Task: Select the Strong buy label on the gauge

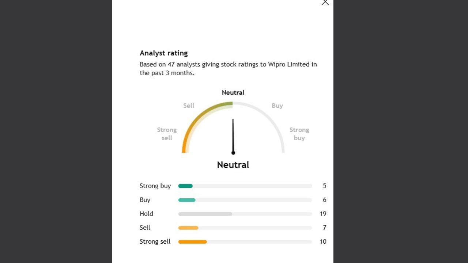Action: (299, 134)
